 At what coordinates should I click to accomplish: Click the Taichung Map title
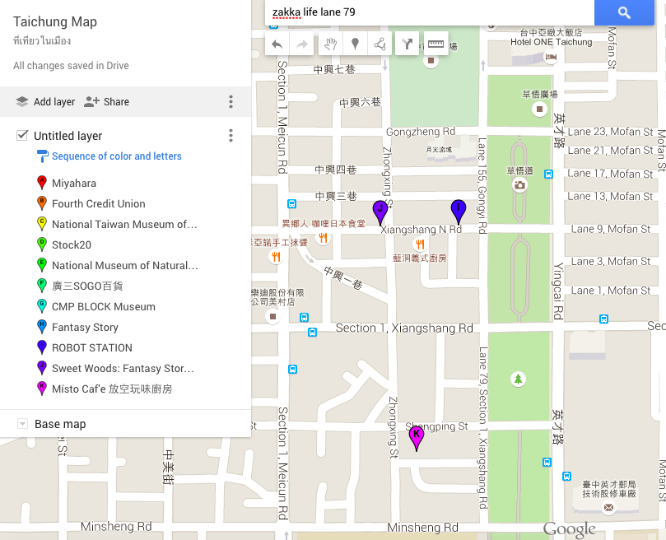(55, 22)
